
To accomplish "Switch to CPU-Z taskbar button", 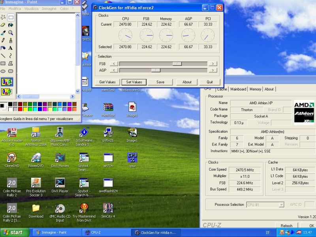I will [x=106, y=232].
